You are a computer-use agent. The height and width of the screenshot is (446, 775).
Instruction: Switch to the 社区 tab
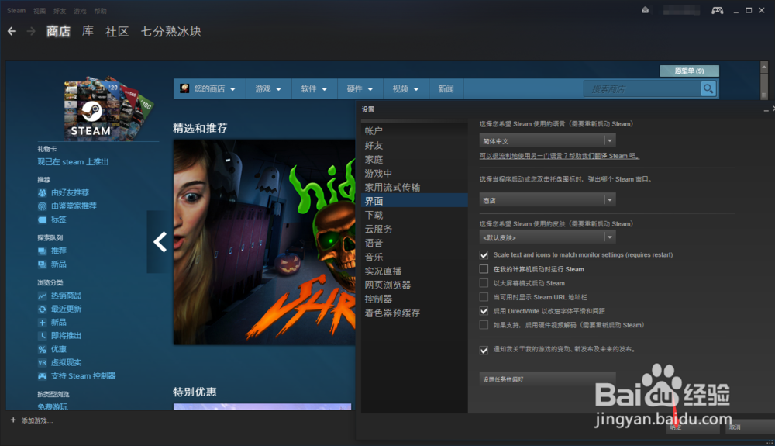[x=117, y=32]
